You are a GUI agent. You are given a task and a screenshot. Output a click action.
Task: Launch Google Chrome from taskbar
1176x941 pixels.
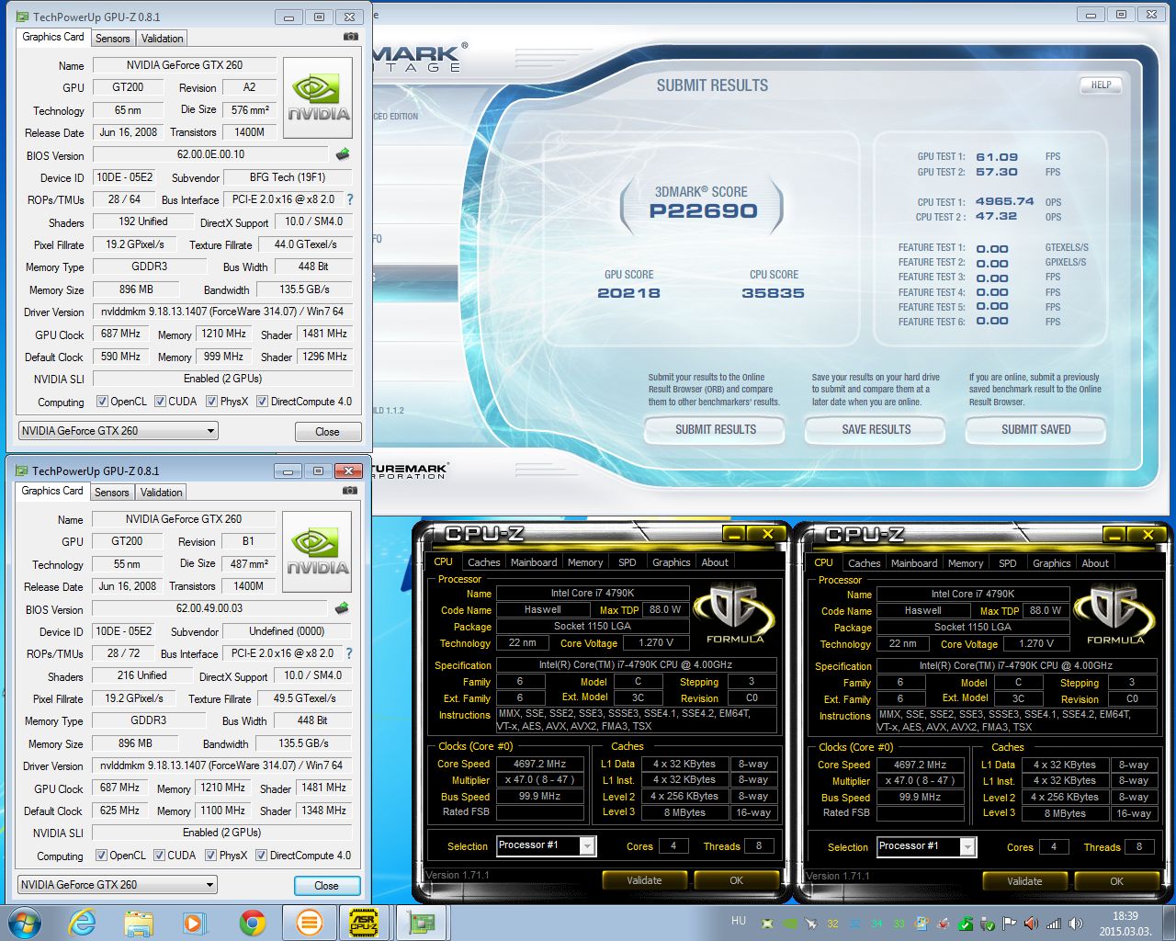click(252, 923)
